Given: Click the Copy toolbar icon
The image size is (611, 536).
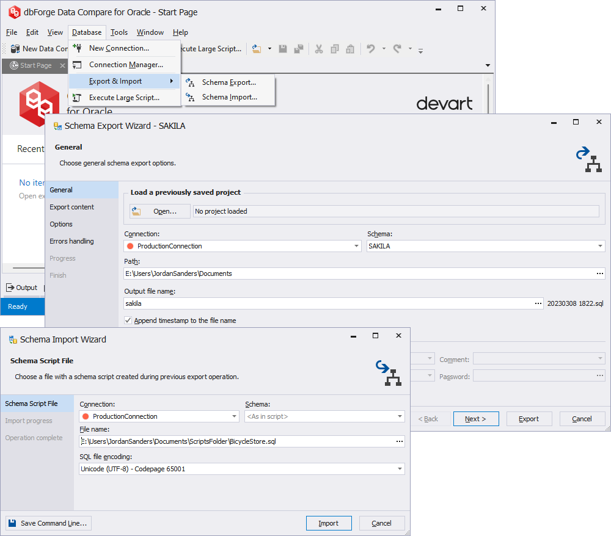Looking at the screenshot, I should 335,49.
